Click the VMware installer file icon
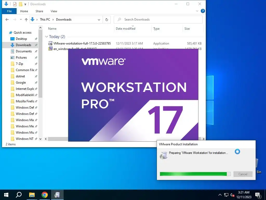The image size is (266, 200). pyautogui.click(x=50, y=43)
